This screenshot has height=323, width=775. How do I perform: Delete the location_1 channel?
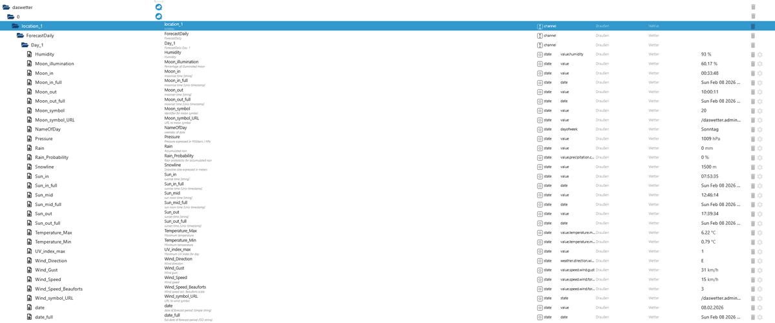(x=753, y=26)
